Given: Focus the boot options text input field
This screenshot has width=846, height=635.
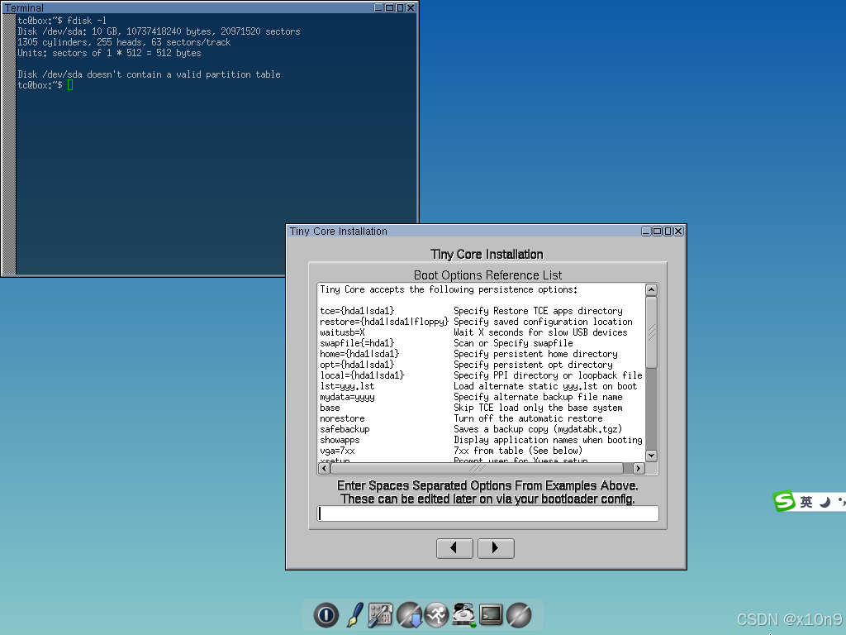Looking at the screenshot, I should pos(487,513).
